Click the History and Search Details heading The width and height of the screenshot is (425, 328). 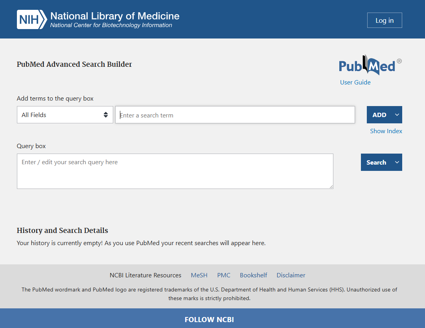click(62, 231)
